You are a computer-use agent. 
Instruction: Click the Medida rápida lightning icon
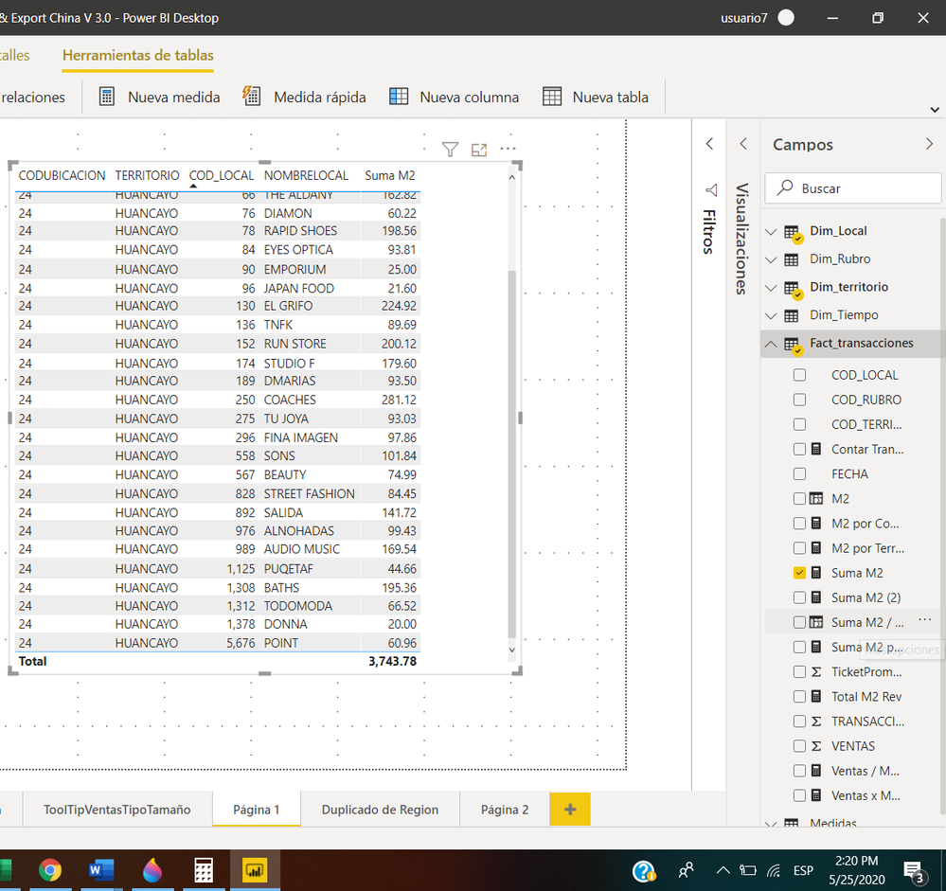pos(252,96)
